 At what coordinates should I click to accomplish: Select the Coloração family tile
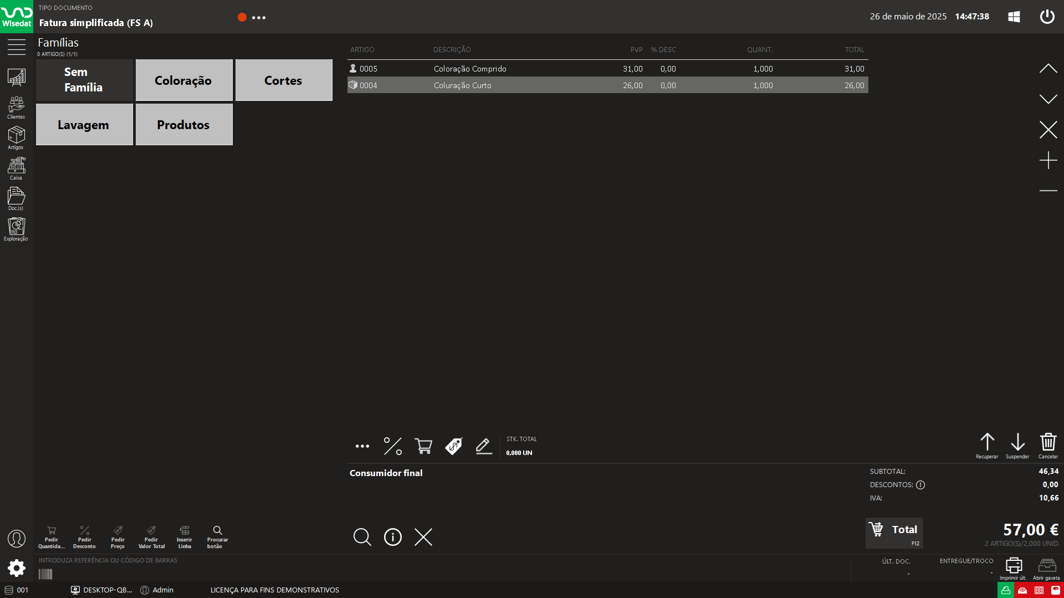click(184, 80)
